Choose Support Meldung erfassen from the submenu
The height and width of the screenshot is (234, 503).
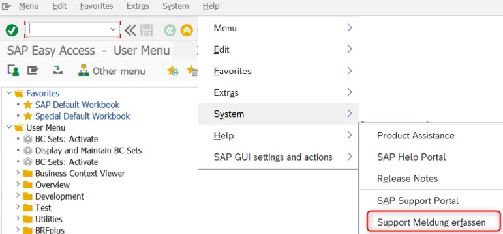431,222
